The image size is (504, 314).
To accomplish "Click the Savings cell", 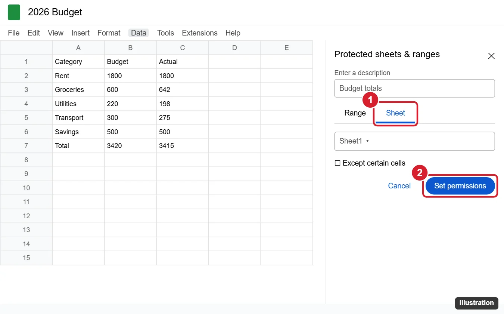I will point(78,132).
